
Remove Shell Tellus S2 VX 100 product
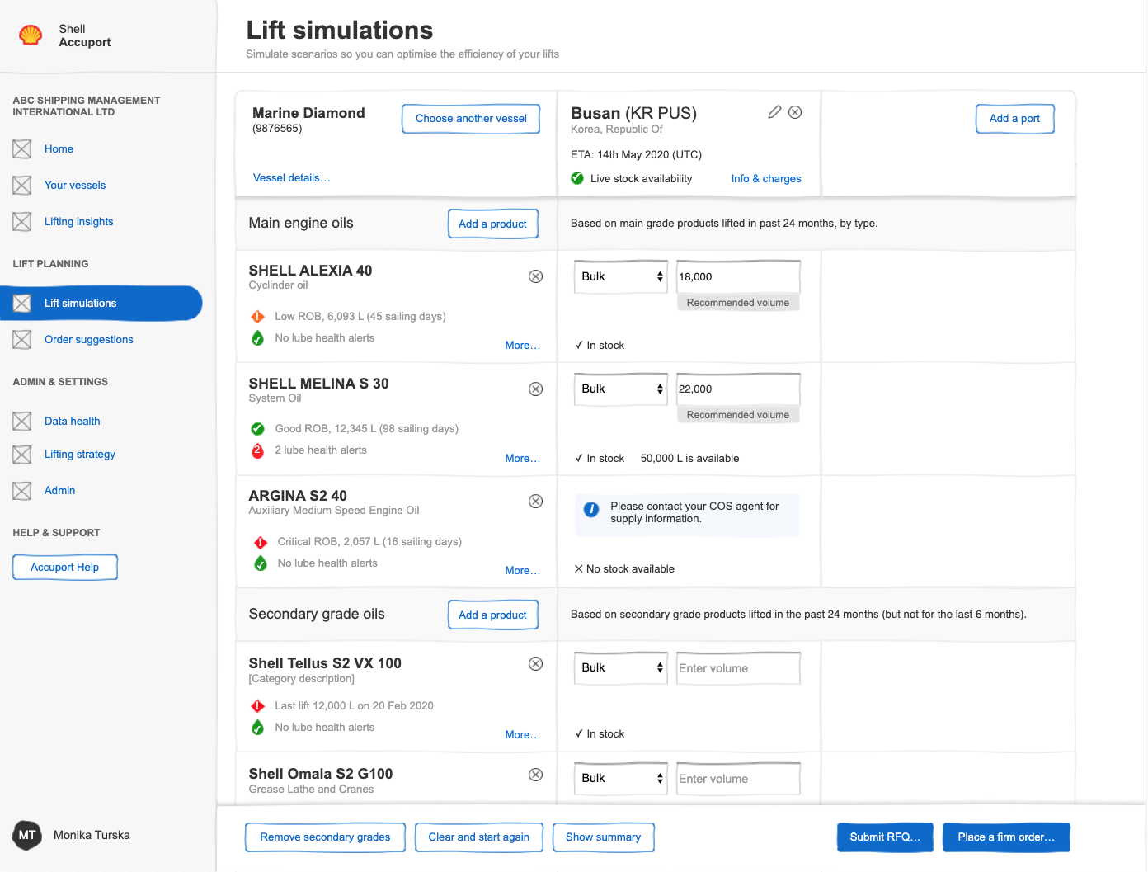coord(536,663)
